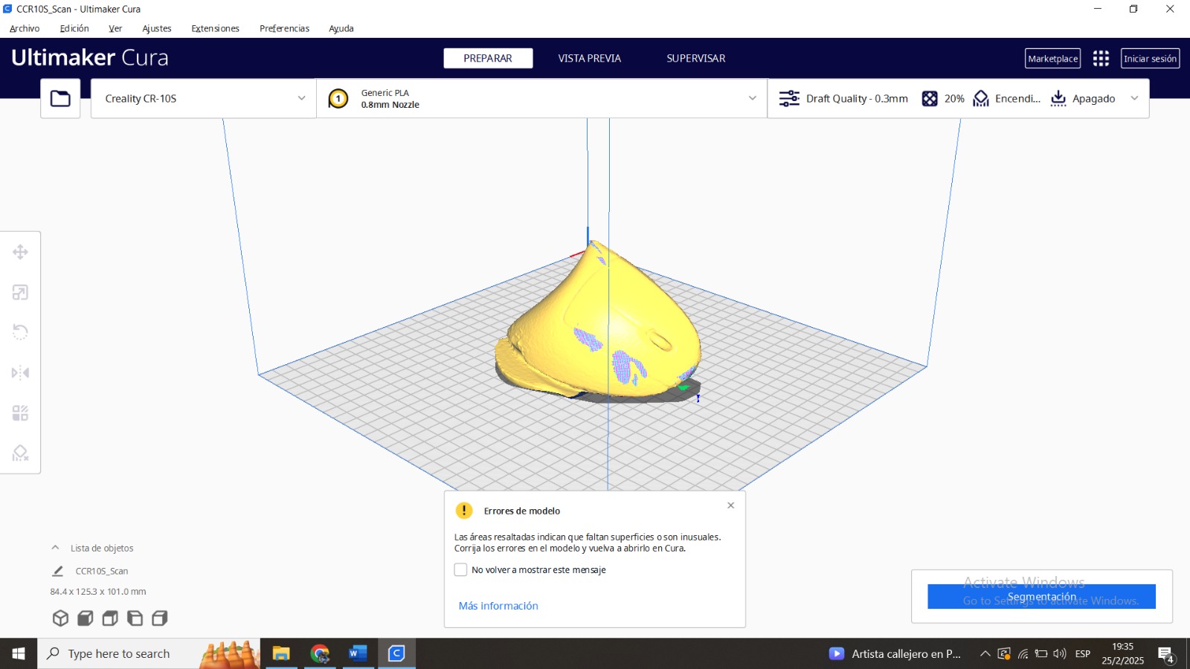Open the Archivo menu
Screen dimensions: 1190x669
tap(25, 28)
